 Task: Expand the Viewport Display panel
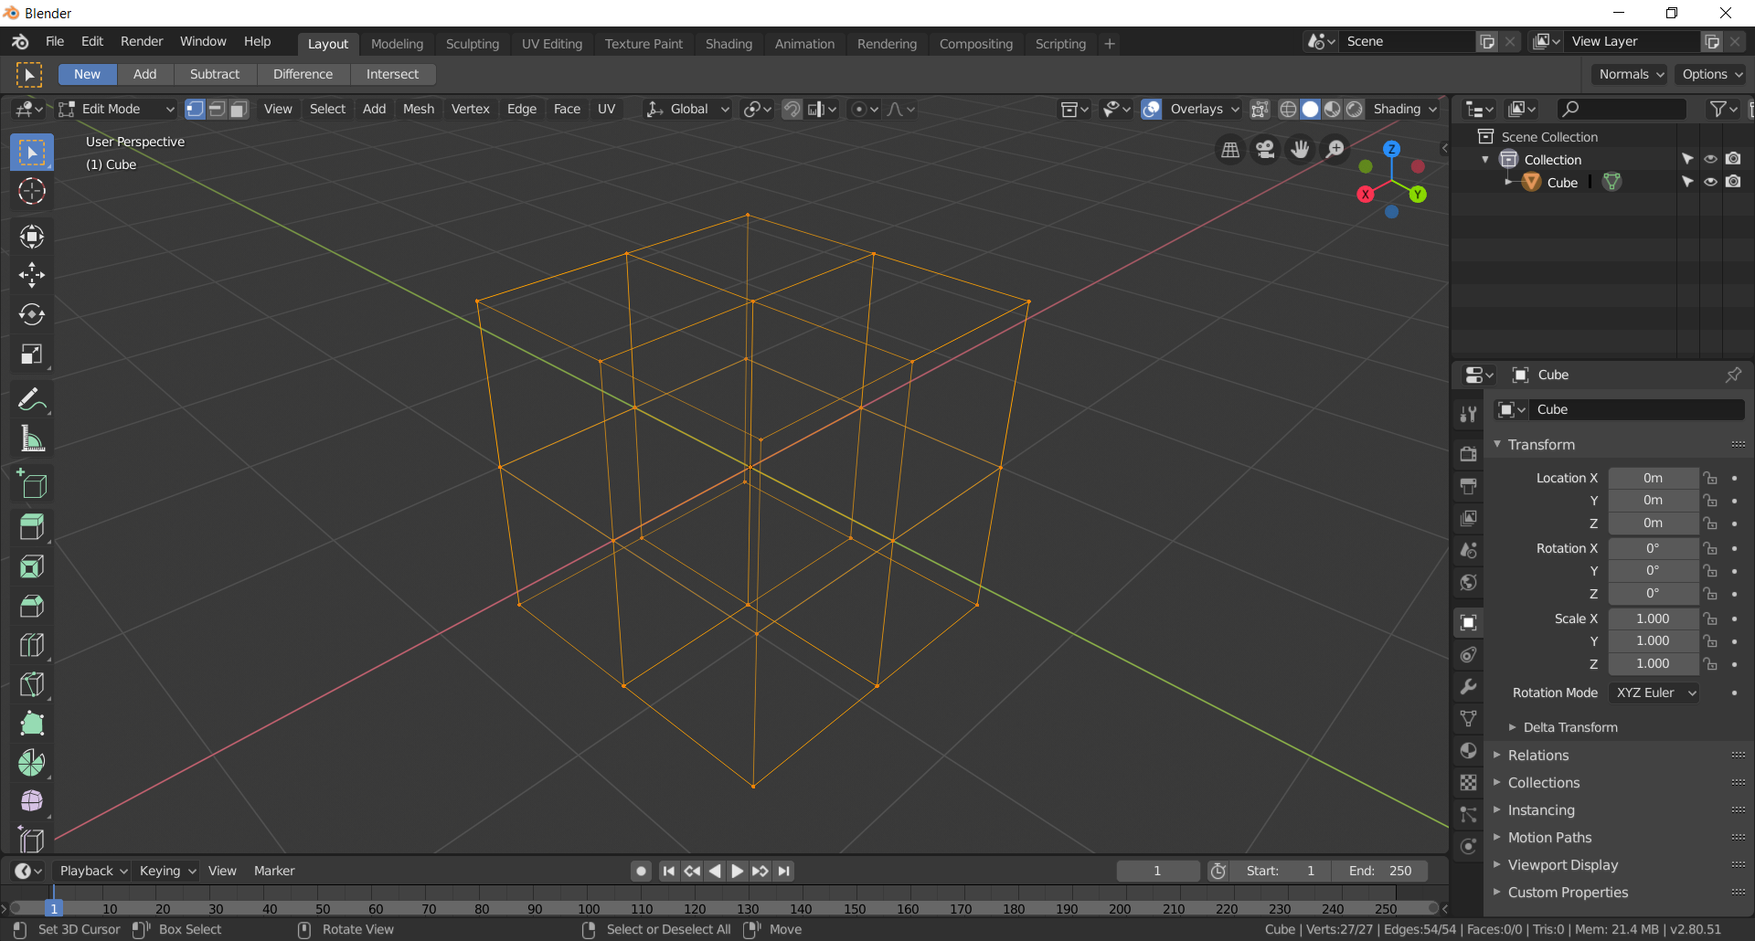[x=1563, y=865]
